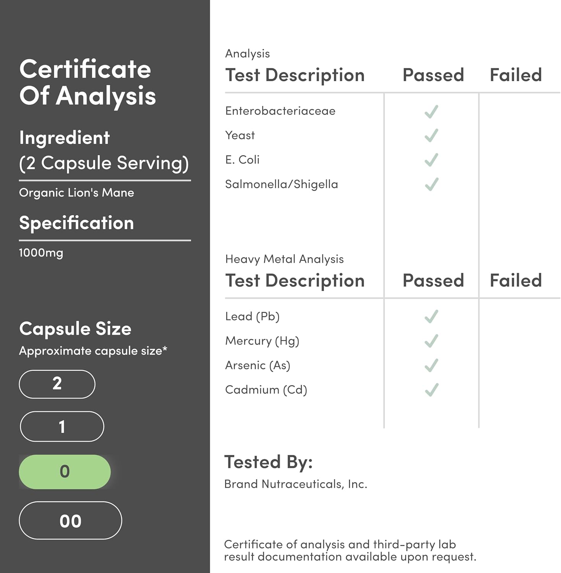
Task: Select capsule size 2 pill
Action: point(57,384)
